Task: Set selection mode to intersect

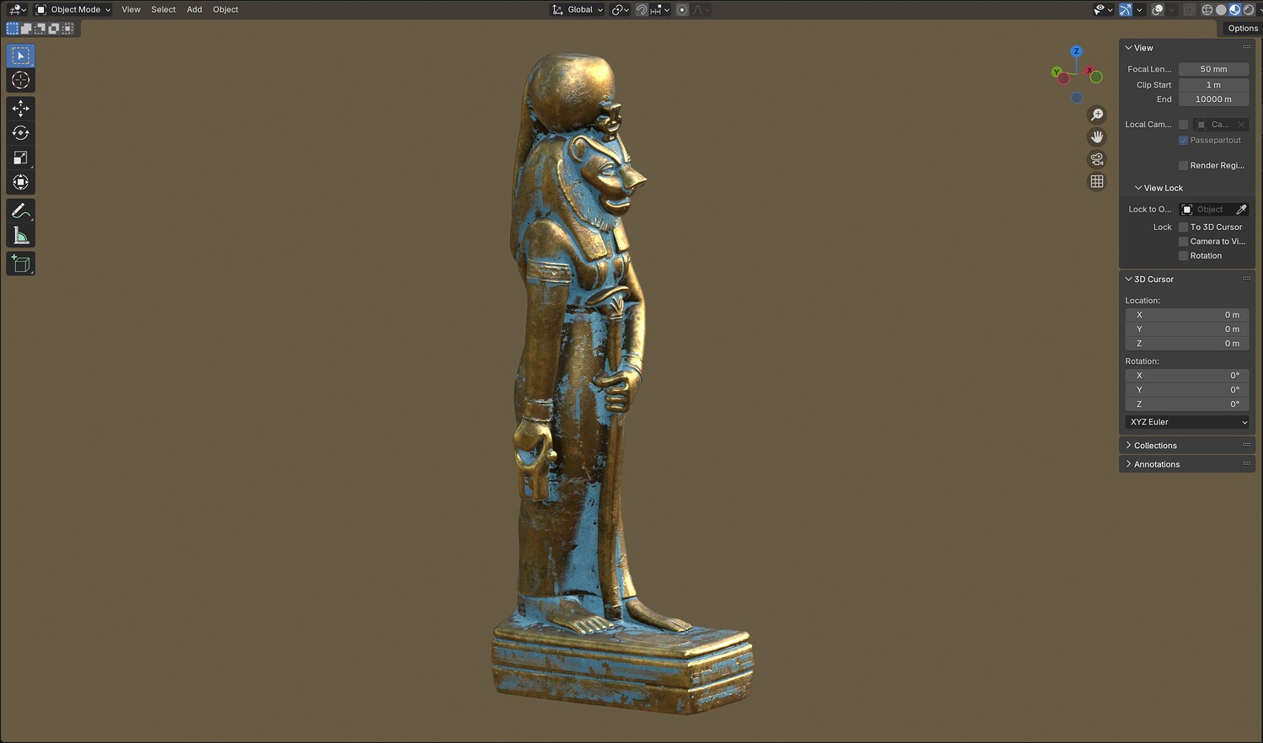Action: click(x=67, y=29)
